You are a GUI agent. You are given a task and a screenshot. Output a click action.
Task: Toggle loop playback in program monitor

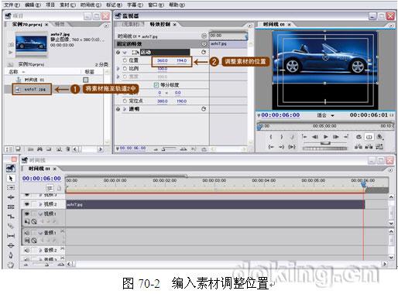[x=359, y=137]
